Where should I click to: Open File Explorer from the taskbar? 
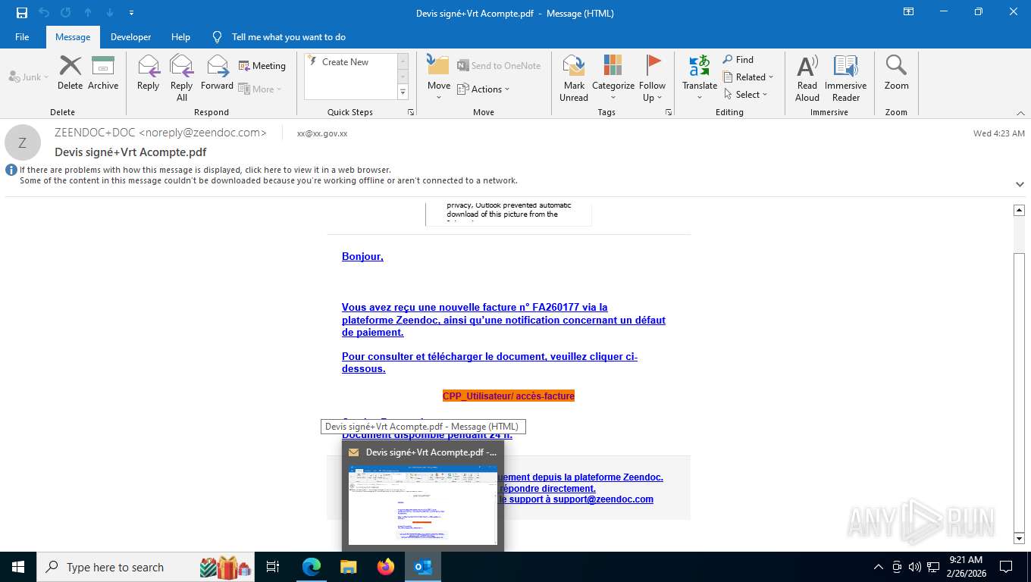click(x=348, y=567)
